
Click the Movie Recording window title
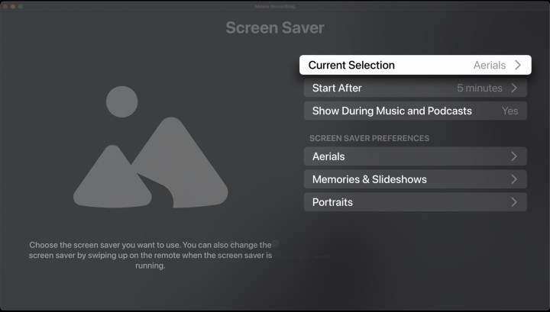point(274,6)
